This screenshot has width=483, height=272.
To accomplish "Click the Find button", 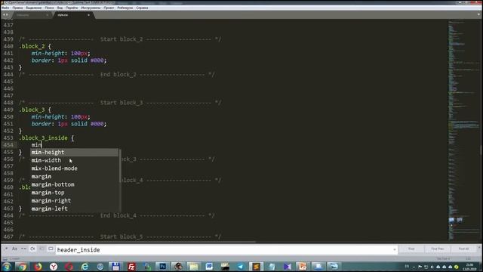I will (411, 249).
